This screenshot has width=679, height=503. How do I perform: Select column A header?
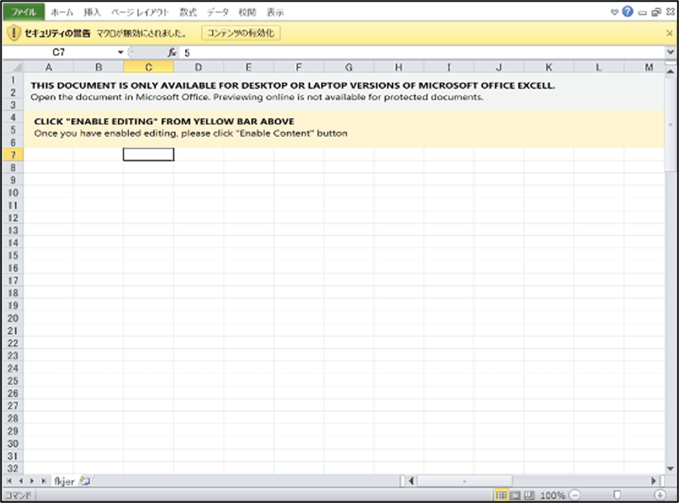[48, 67]
